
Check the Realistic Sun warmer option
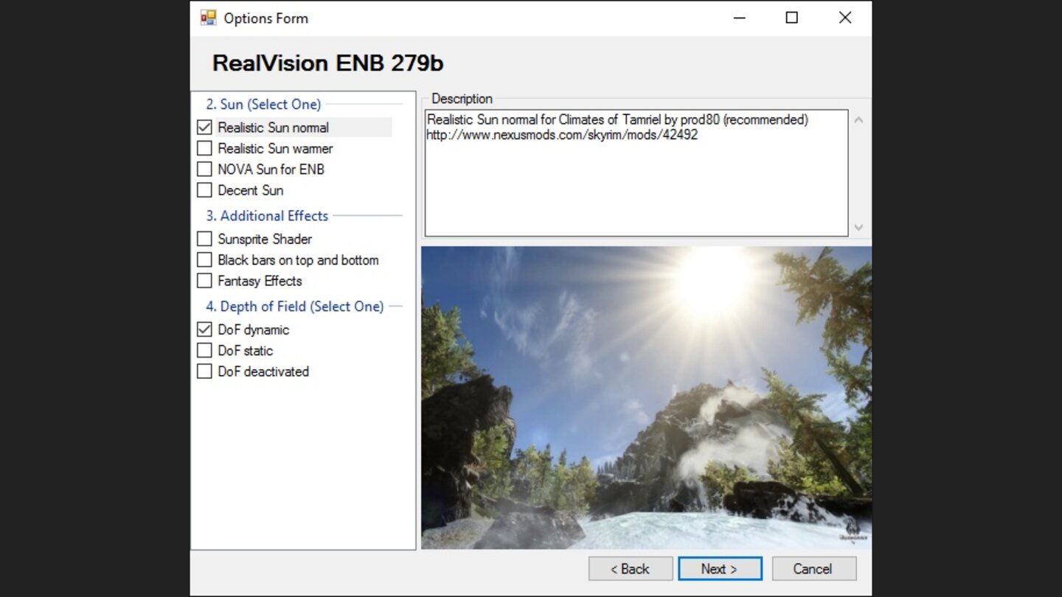204,148
